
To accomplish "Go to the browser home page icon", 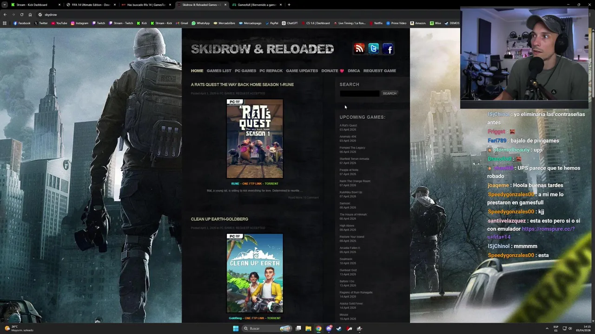I will click(x=30, y=14).
